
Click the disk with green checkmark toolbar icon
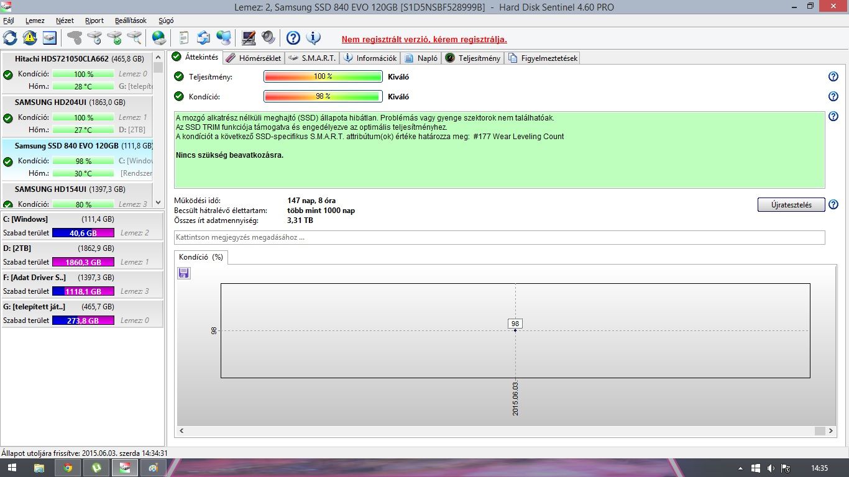(x=114, y=38)
